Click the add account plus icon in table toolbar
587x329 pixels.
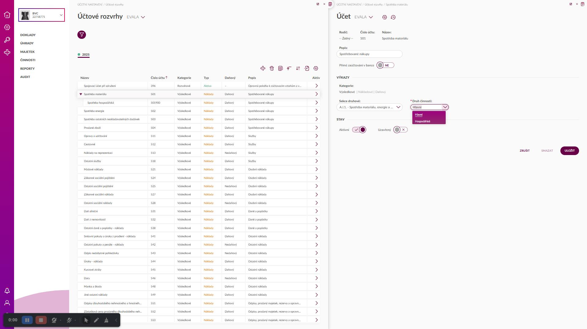point(263,68)
